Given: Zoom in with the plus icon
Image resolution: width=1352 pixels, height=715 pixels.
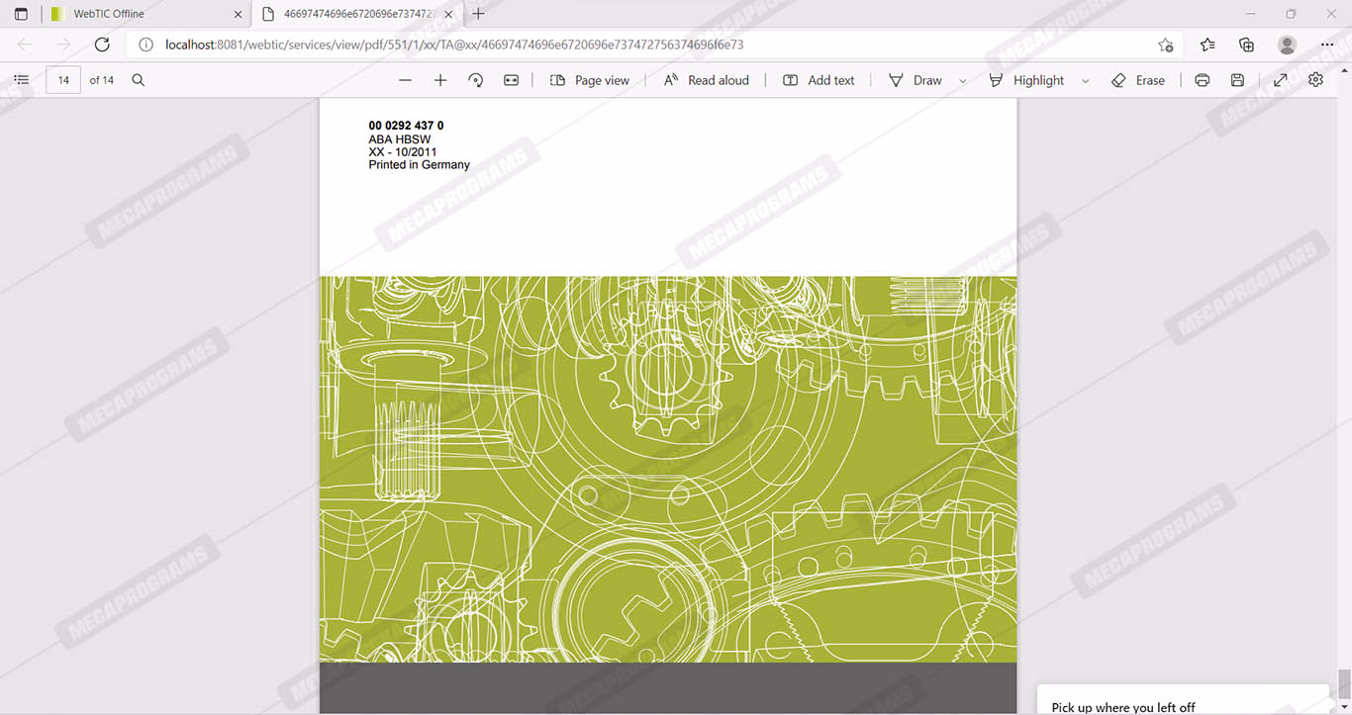Looking at the screenshot, I should [440, 80].
